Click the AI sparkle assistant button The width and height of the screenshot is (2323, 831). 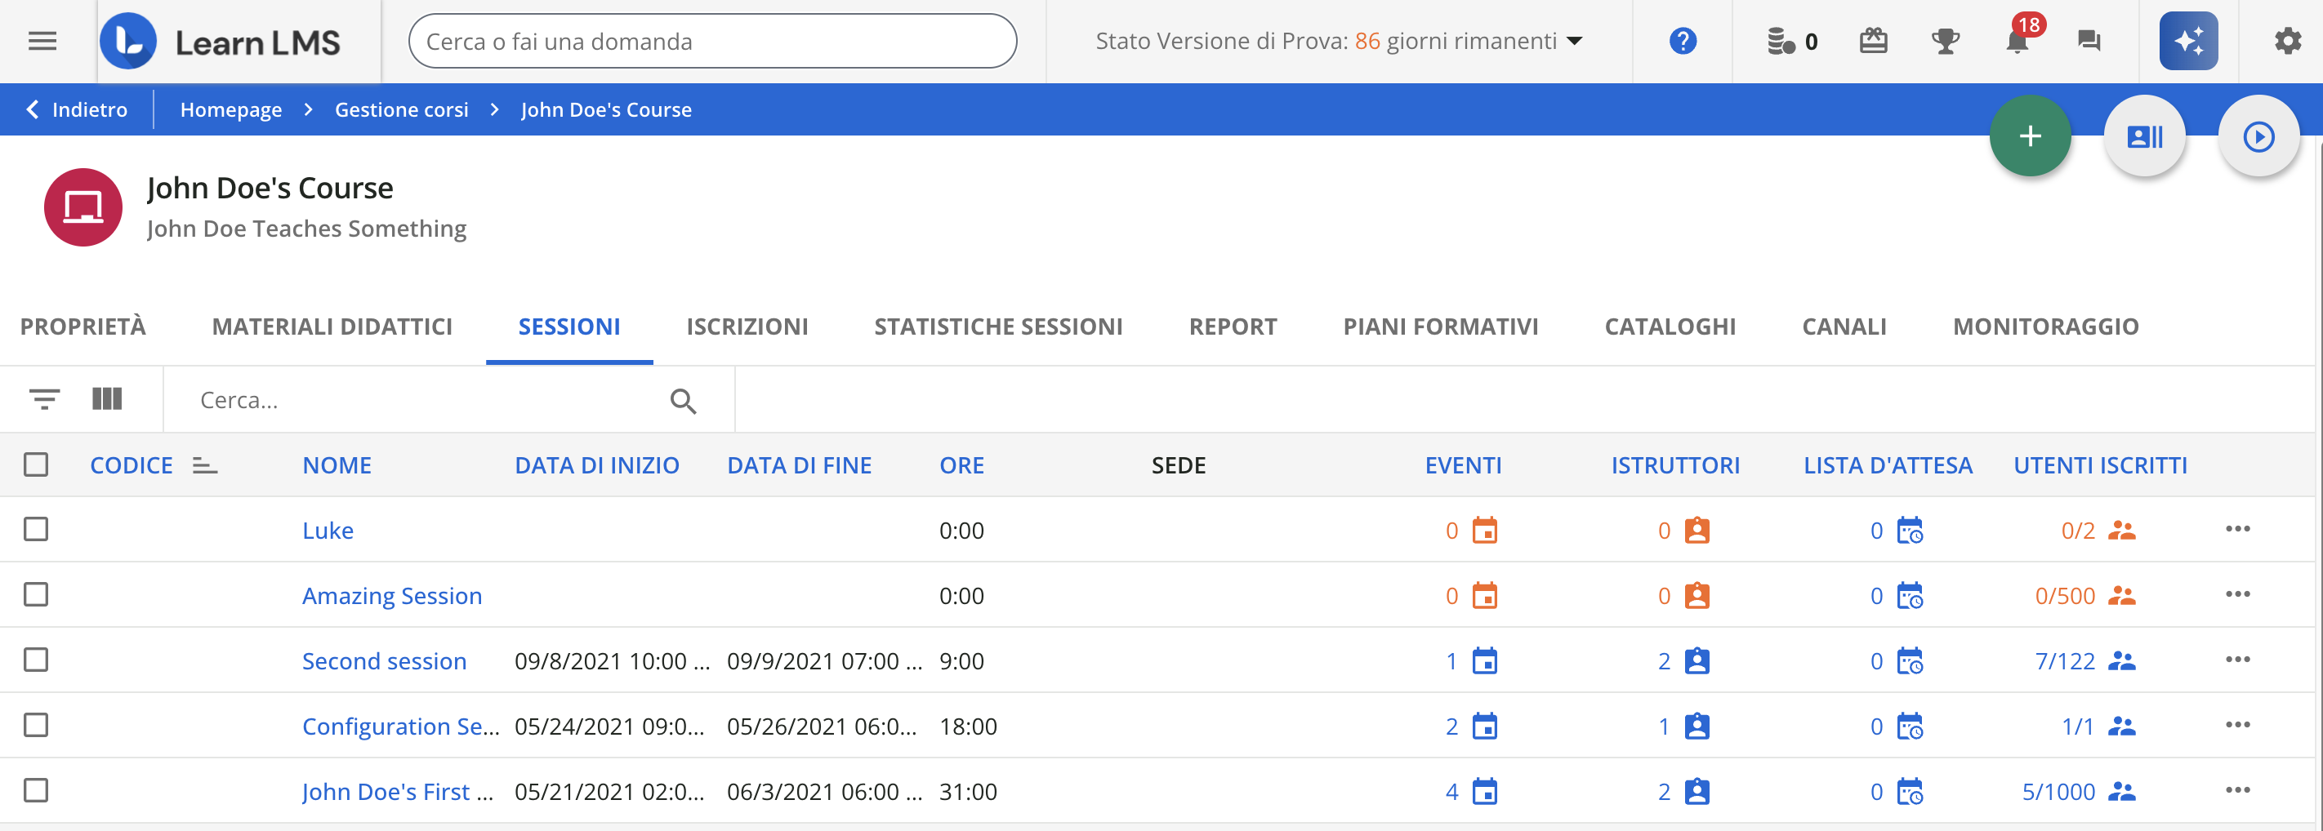point(2187,42)
